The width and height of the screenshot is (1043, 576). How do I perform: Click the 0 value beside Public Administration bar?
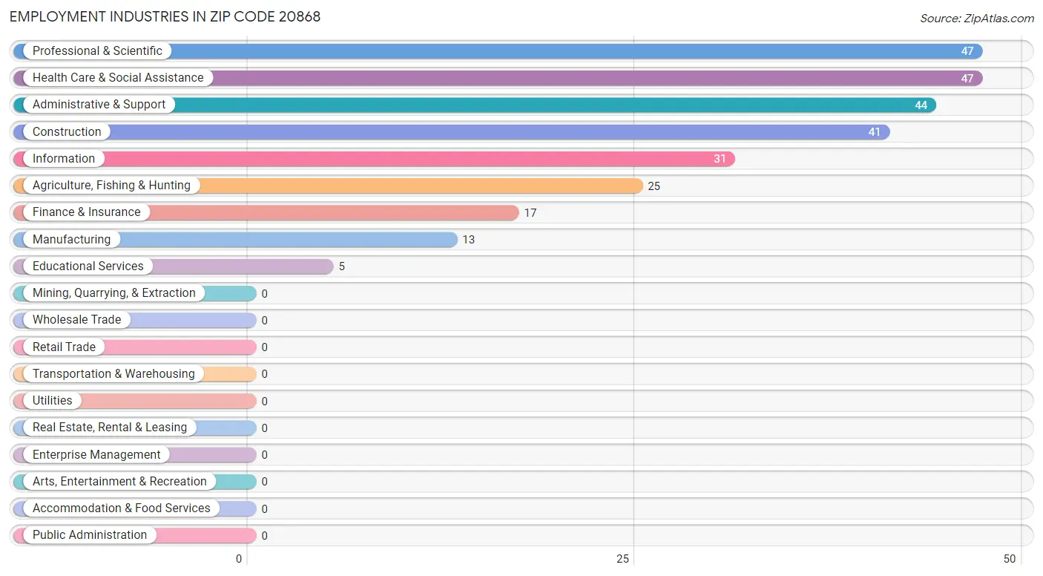[x=265, y=536]
